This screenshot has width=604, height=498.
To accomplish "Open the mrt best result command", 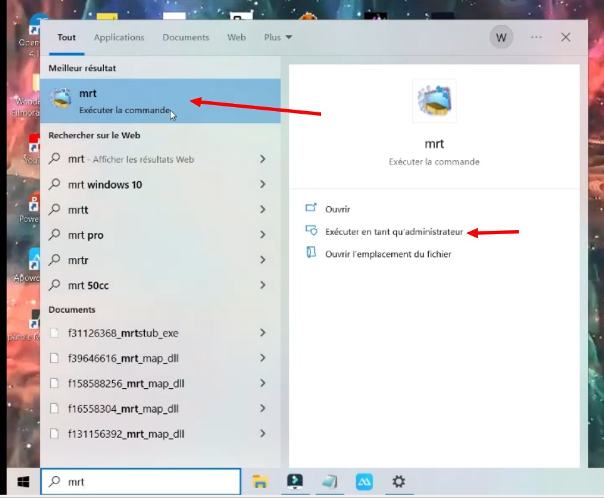I will point(119,101).
